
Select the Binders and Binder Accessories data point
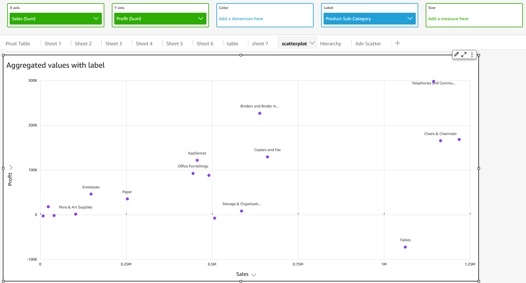pyautogui.click(x=260, y=113)
